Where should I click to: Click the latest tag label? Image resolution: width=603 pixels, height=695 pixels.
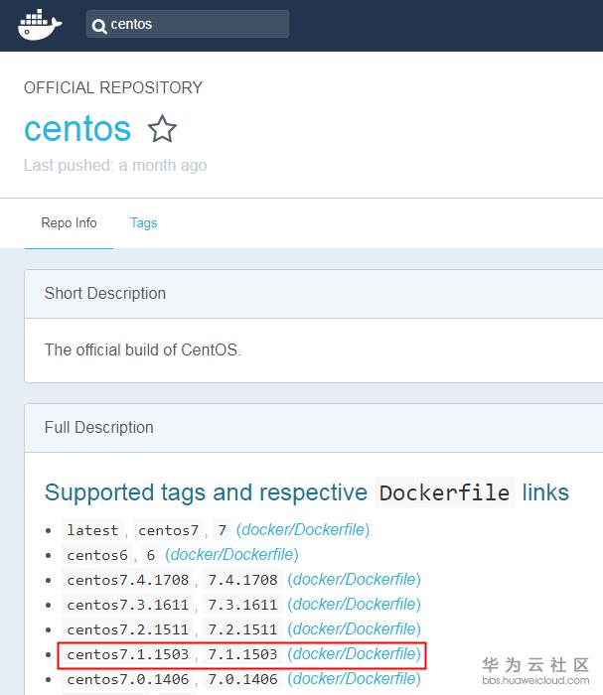point(92,530)
